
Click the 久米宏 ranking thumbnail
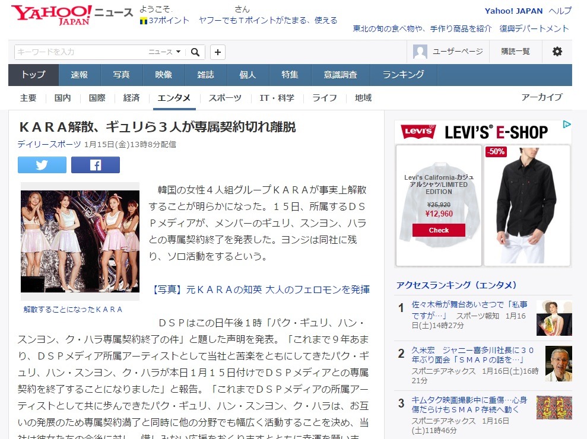pos(559,364)
